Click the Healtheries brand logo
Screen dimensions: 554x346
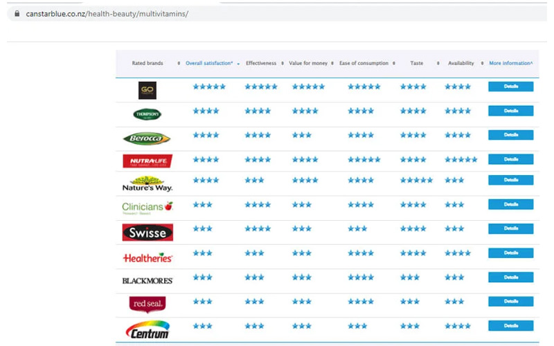(148, 257)
